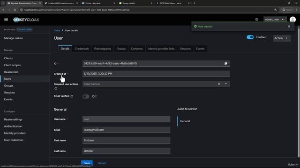Viewport: 300px width, 168px height.
Task: Click the Keycloak logo
Action: [26, 20]
